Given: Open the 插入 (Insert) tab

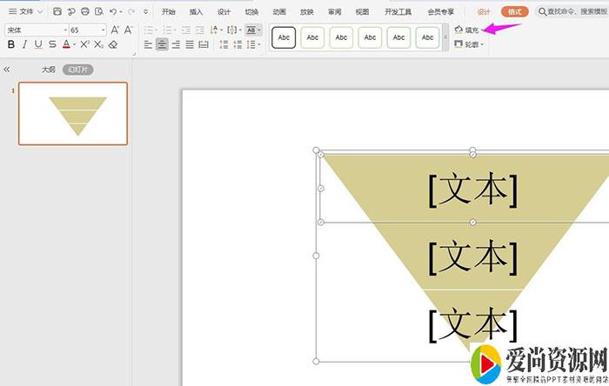Looking at the screenshot, I should click(x=196, y=12).
